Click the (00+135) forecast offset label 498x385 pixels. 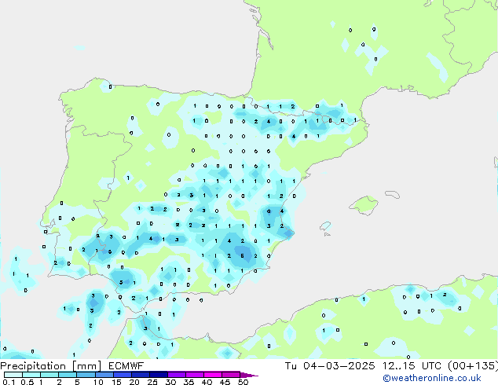pyautogui.click(x=471, y=366)
